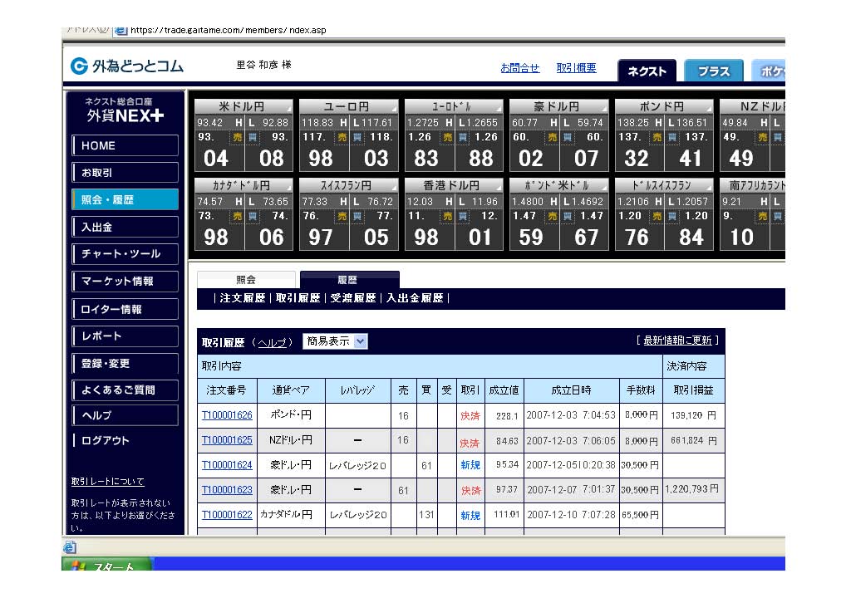Screen dimensions: 846x598
Task: Click the 売 sell icon on カナダドル円 panel
Action: click(238, 216)
